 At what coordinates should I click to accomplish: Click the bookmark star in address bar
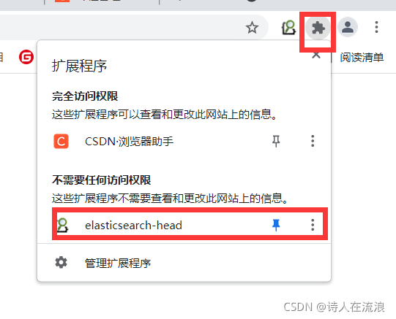tap(252, 28)
